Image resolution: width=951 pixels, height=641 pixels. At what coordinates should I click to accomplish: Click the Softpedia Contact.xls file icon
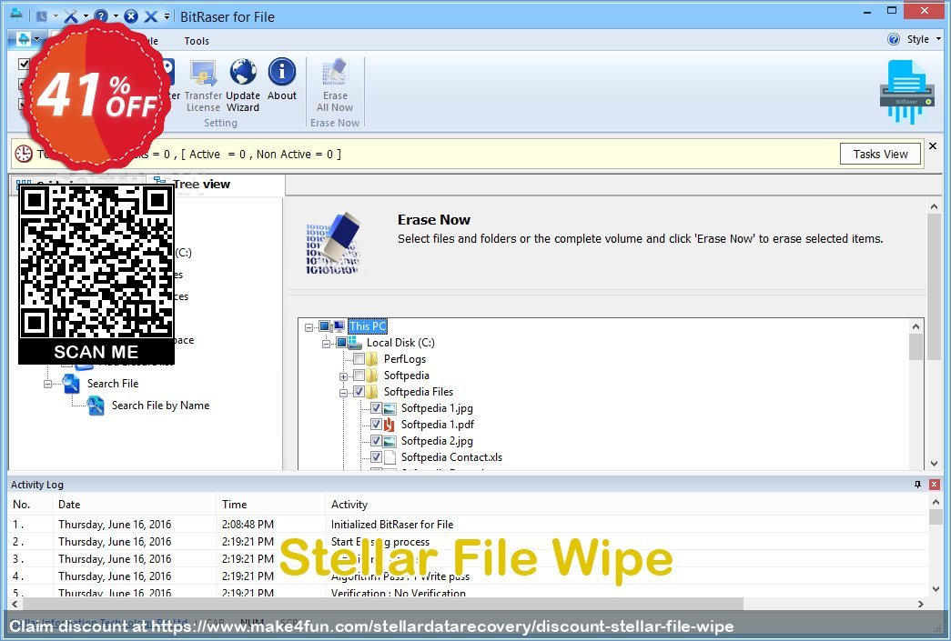(390, 457)
